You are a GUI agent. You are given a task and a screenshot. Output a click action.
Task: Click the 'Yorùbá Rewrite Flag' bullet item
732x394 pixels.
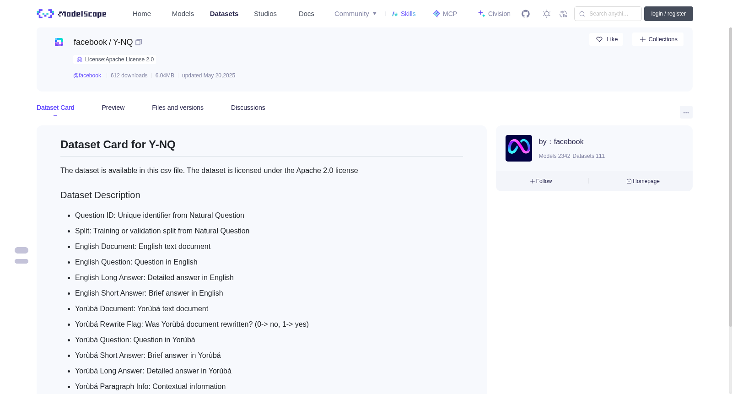tap(192, 324)
